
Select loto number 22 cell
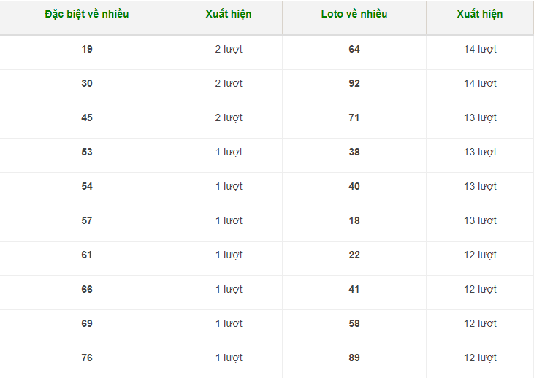click(x=354, y=255)
